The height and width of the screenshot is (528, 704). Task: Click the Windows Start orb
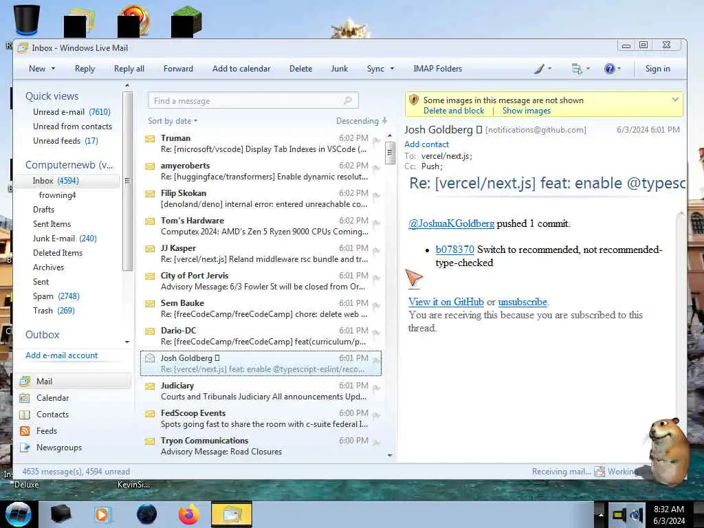click(x=19, y=514)
